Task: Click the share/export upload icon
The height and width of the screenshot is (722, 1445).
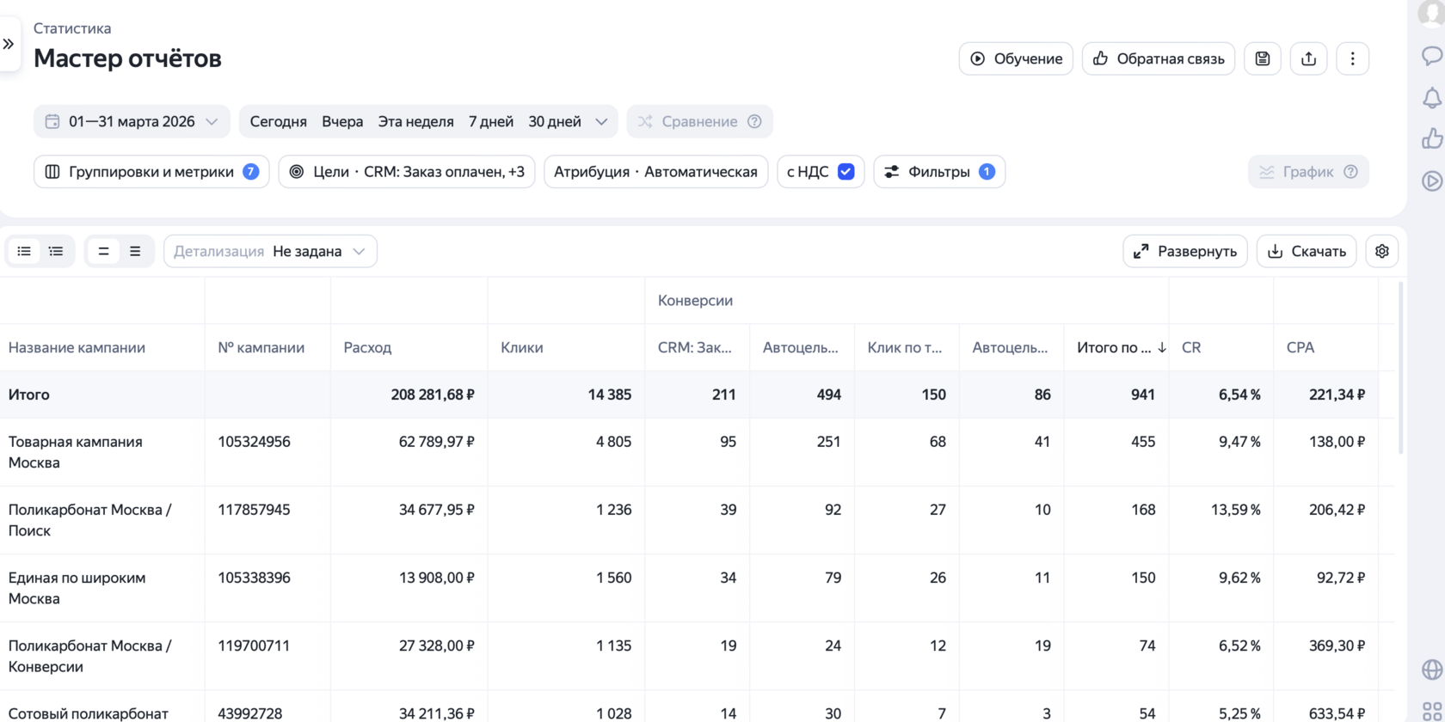Action: [1308, 58]
